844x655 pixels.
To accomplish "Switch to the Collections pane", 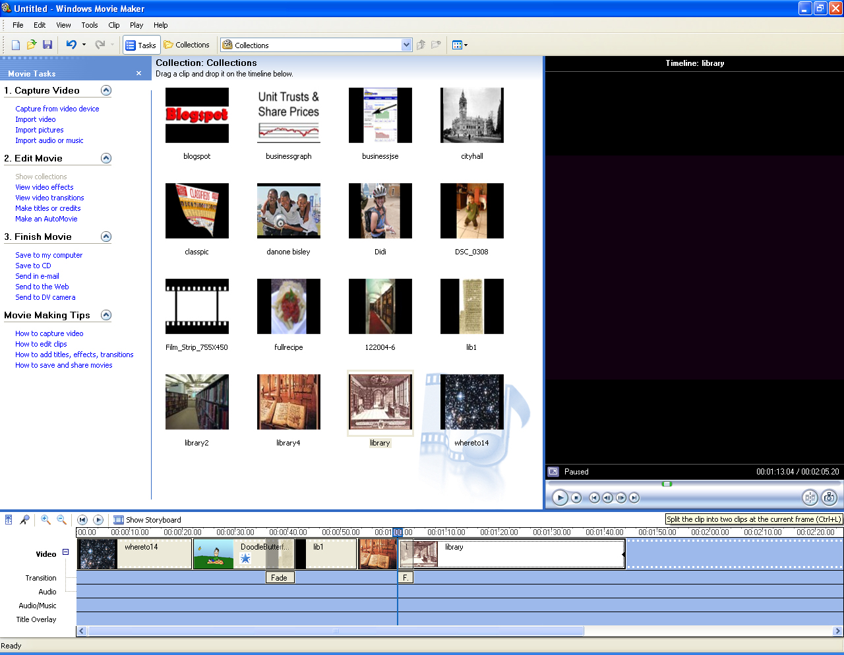I will point(188,45).
